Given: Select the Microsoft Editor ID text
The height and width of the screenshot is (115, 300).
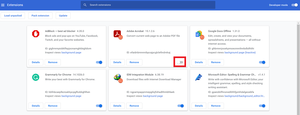Looking at the screenshot, I should coord(231,92).
